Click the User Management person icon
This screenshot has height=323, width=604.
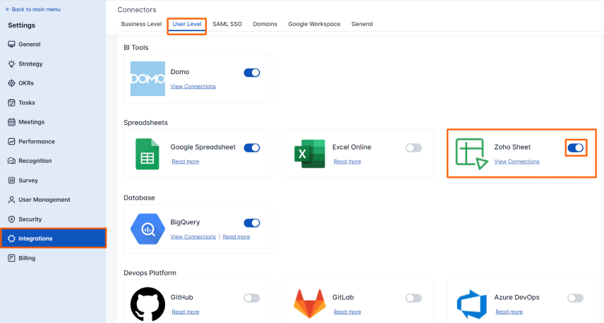(11, 200)
